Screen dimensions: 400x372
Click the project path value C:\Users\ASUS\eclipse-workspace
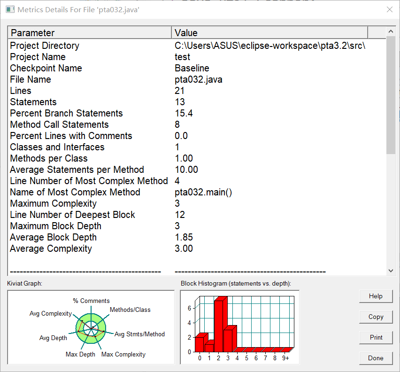pyautogui.click(x=270, y=46)
